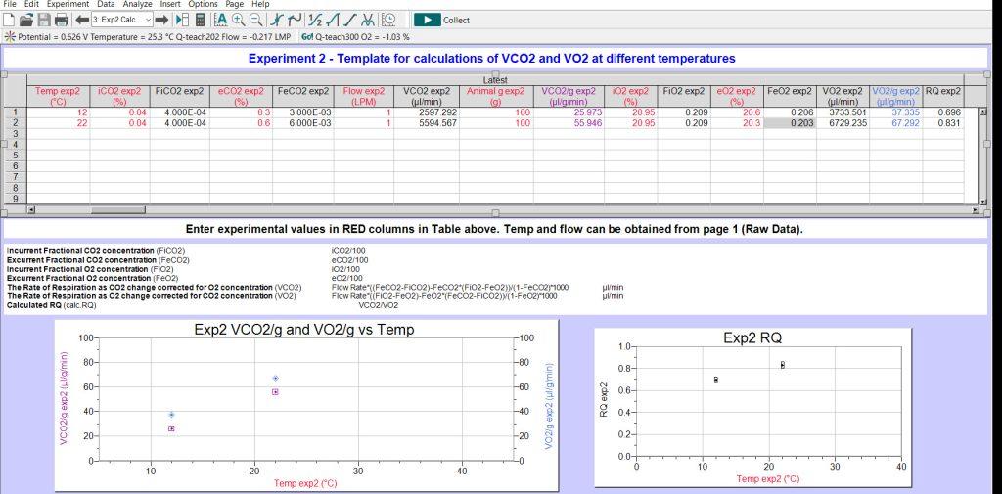Open the Experiment menu
Screen dimensions: 1002x494
68,4
